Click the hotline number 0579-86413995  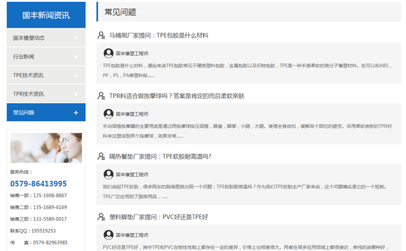click(38, 183)
